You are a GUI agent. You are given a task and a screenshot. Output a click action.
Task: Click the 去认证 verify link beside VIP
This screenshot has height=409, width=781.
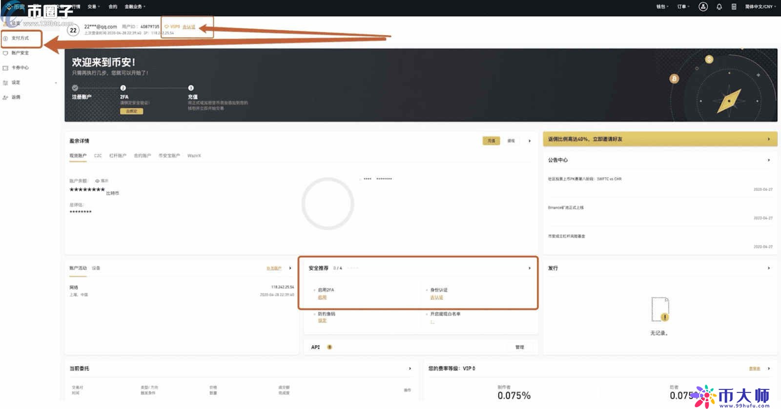189,27
